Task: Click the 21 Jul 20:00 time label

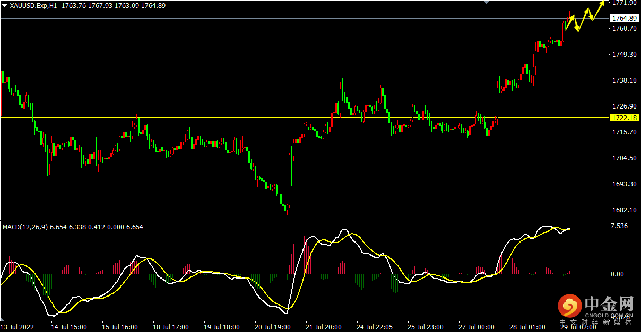Action: pyautogui.click(x=323, y=327)
